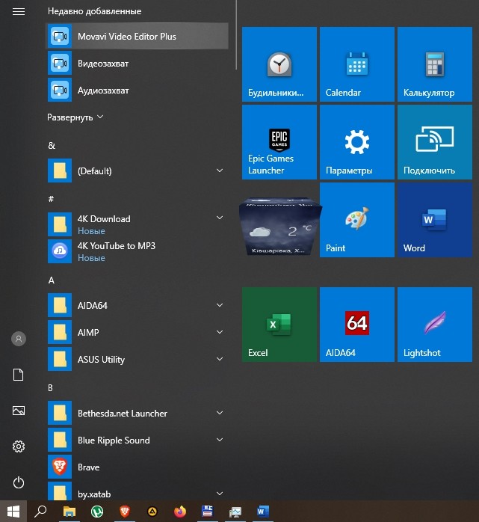The height and width of the screenshot is (522, 479).
Task: Click the Power button in sidebar
Action: click(18, 482)
